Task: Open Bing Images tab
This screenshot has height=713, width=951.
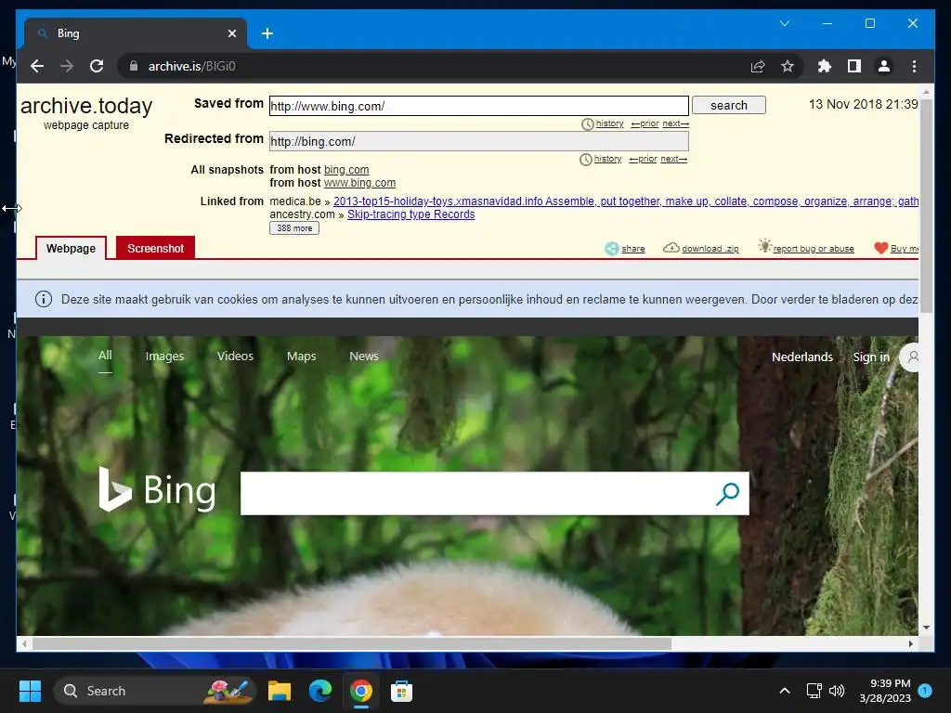Action: pos(164,356)
